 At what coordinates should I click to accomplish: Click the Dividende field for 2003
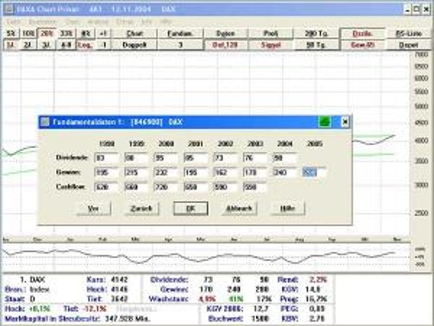(x=255, y=158)
